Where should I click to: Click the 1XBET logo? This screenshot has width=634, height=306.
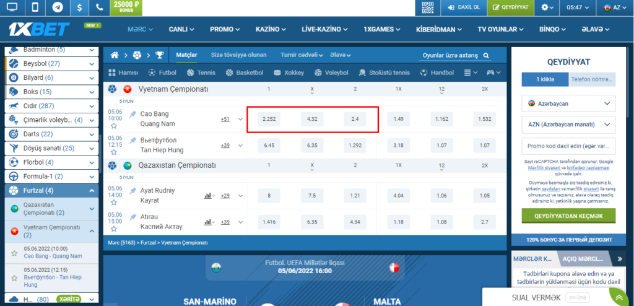point(39,29)
